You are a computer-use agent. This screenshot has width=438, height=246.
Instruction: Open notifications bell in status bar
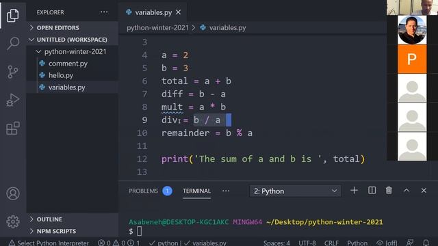click(426, 243)
